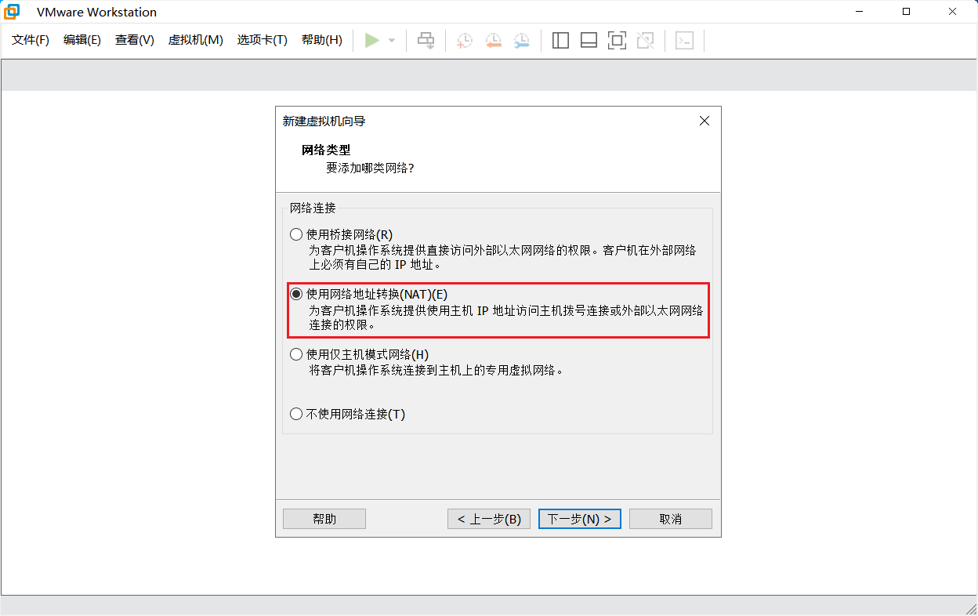The image size is (978, 616).
Task: Click the 下一步(N) button
Action: (x=579, y=518)
